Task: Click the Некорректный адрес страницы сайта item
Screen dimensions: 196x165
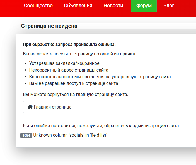Action: 69,70
